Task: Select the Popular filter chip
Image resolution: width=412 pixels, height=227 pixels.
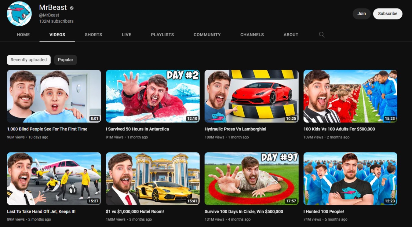Action: [x=65, y=60]
